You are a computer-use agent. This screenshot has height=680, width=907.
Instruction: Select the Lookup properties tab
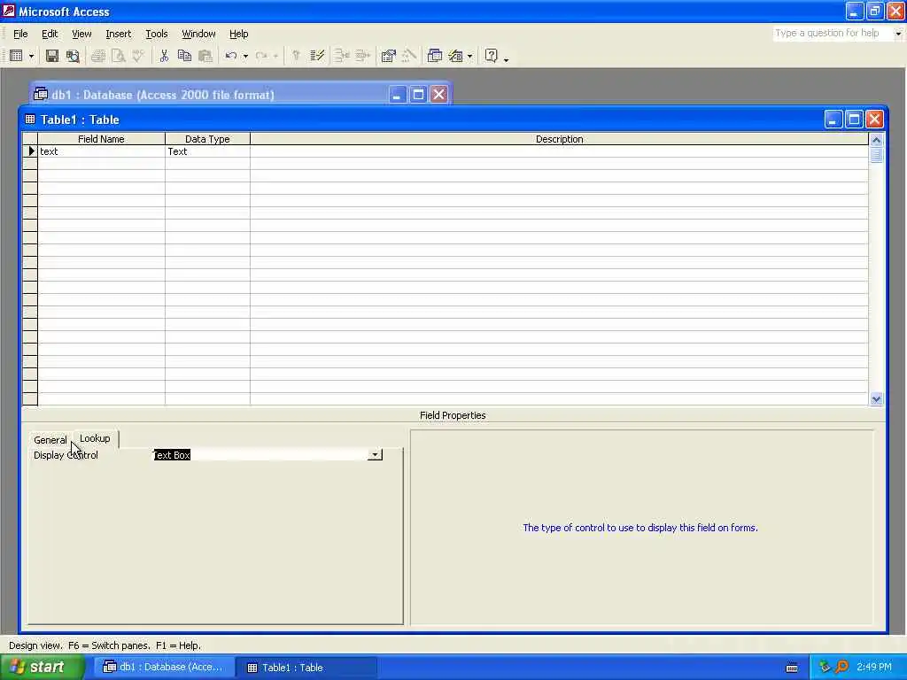tap(95, 438)
